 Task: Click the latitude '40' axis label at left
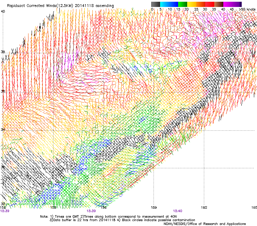[x=3, y=11]
